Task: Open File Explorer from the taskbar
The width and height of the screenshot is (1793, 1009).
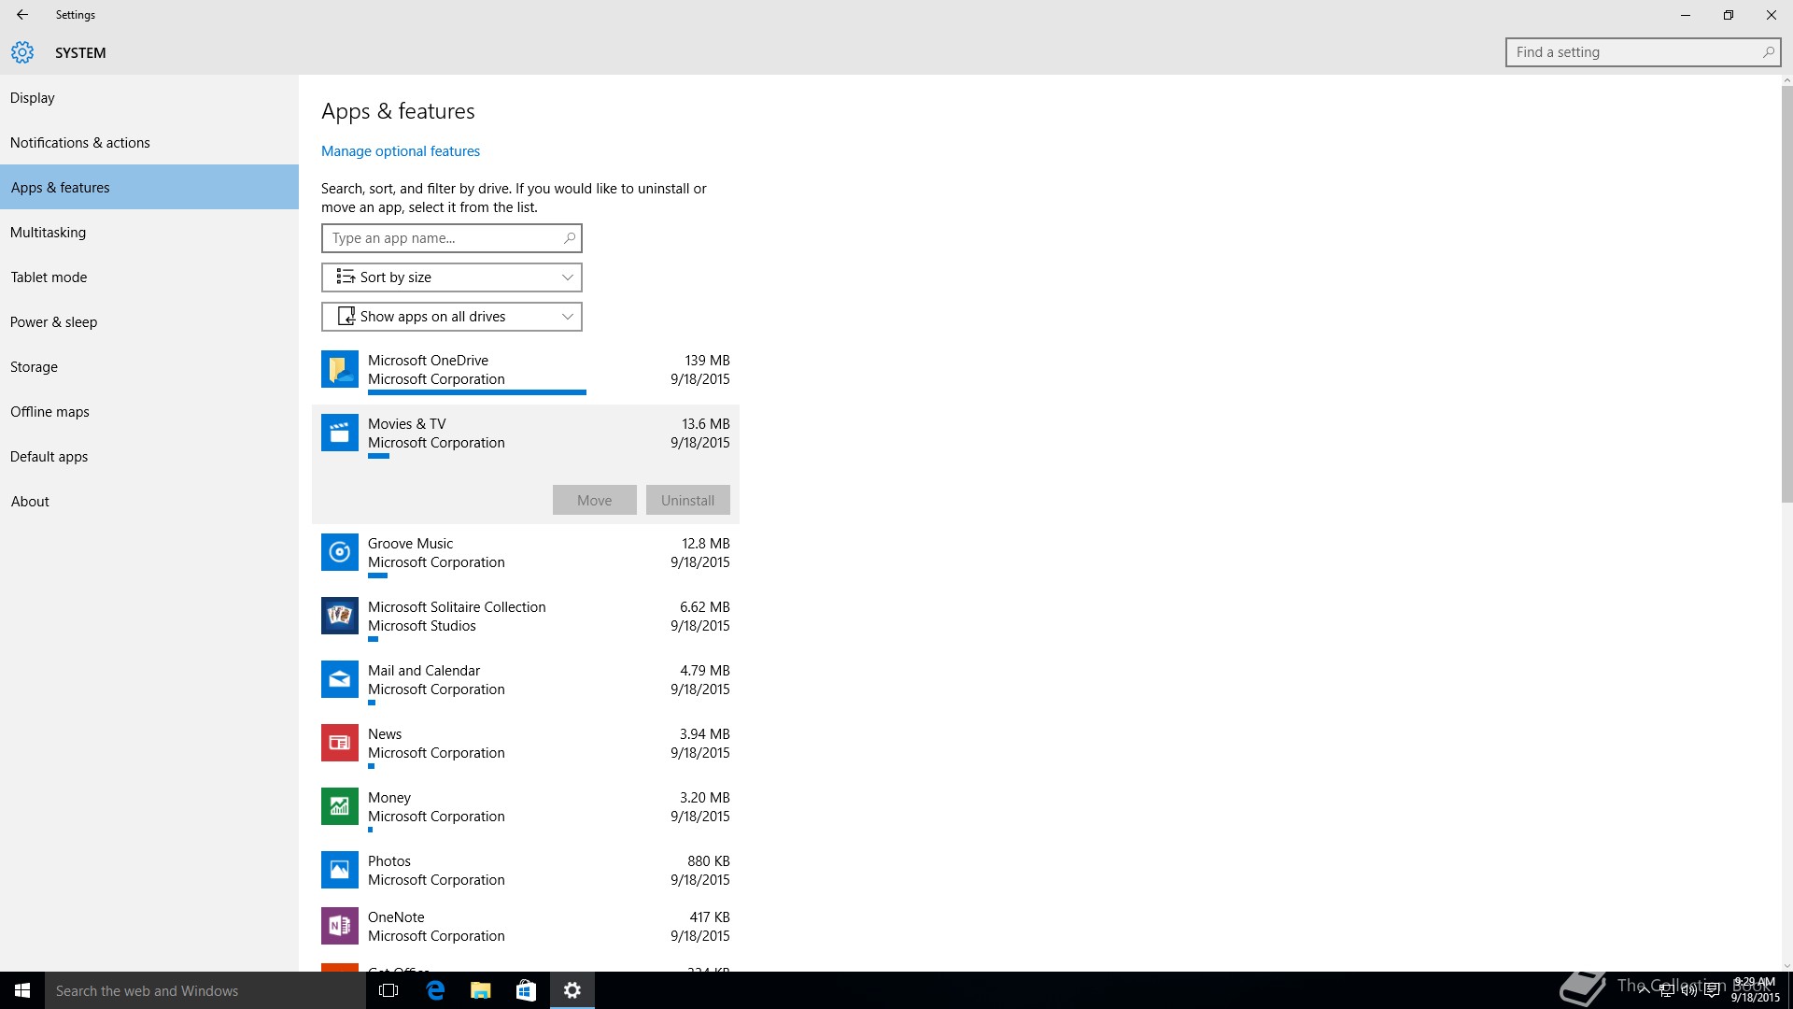Action: tap(480, 990)
